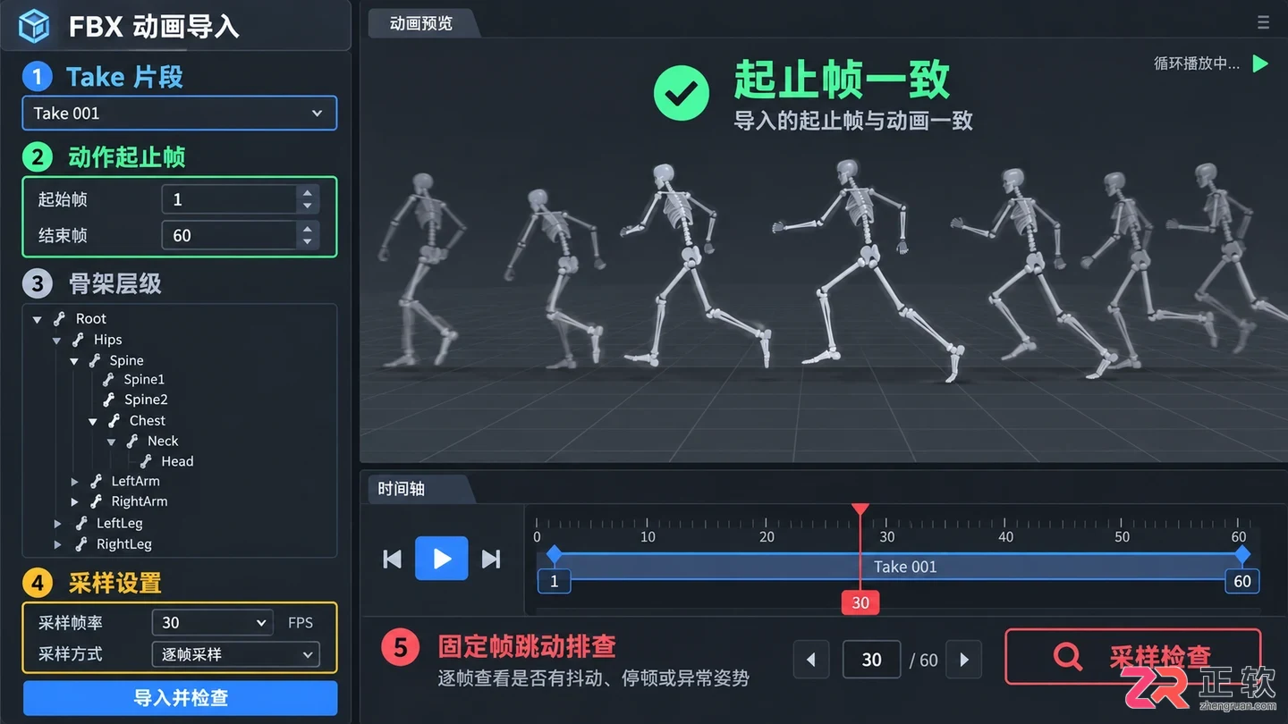Expand the LeftArm bone node
This screenshot has width=1288, height=724.
point(75,482)
